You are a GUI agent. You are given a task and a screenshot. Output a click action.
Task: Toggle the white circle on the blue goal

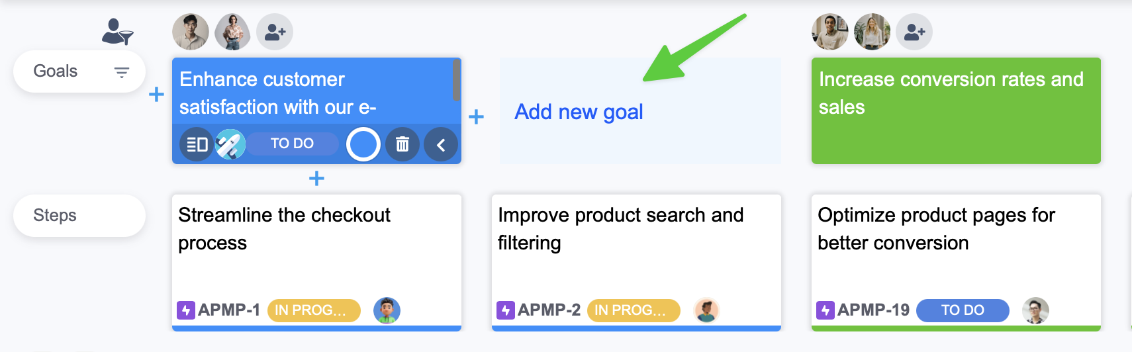click(363, 144)
